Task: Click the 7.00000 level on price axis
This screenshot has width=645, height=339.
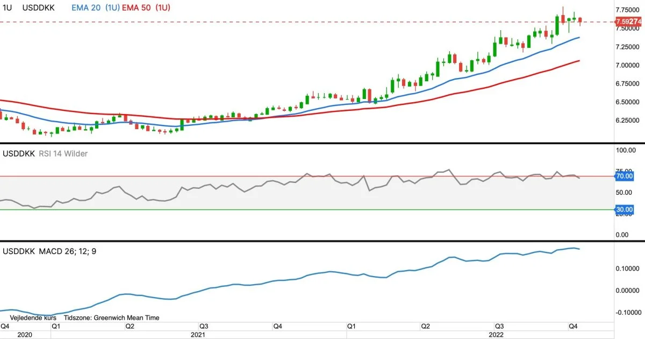Action: (628, 65)
